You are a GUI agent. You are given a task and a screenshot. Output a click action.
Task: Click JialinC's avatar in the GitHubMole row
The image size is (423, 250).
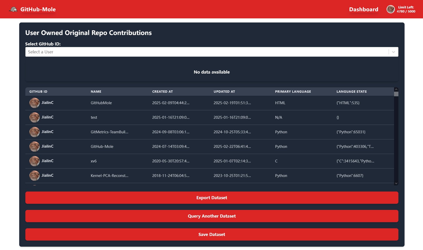coord(34,103)
